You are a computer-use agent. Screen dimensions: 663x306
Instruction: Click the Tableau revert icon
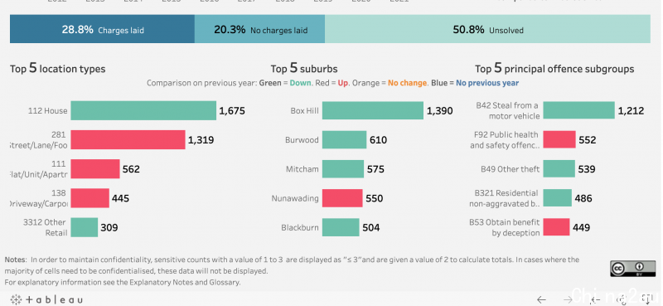point(595,300)
